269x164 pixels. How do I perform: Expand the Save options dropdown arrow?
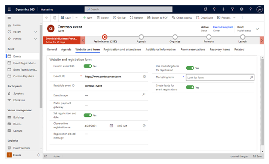(x=76, y=18)
